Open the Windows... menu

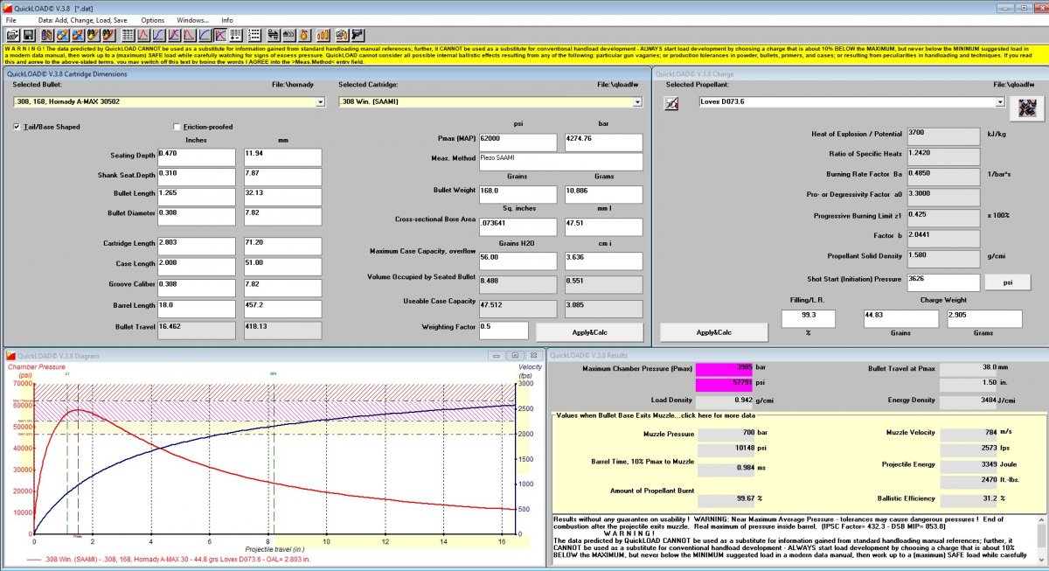192,19
